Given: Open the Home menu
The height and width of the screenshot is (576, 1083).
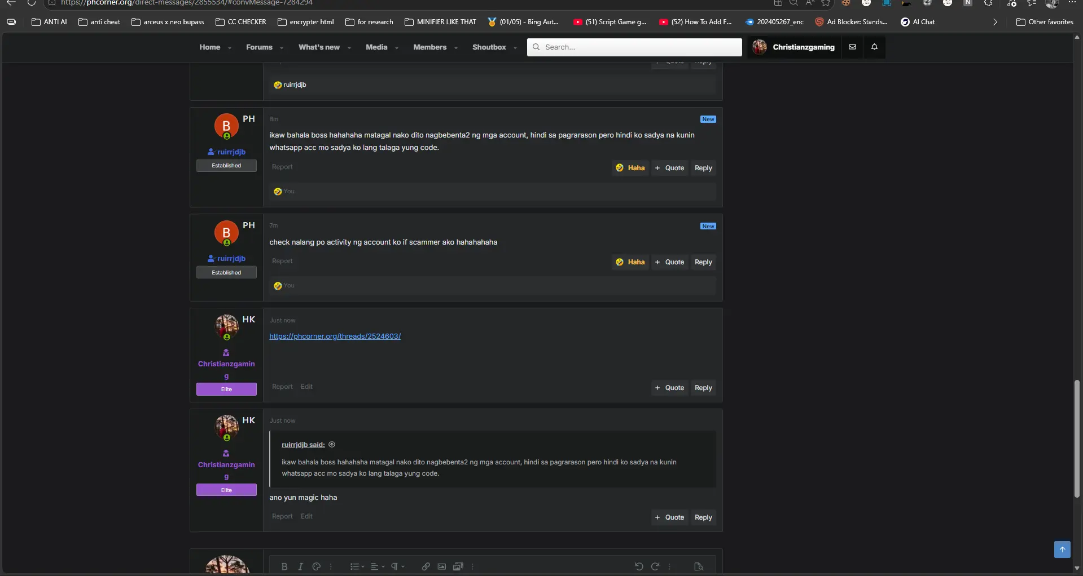Looking at the screenshot, I should [209, 47].
